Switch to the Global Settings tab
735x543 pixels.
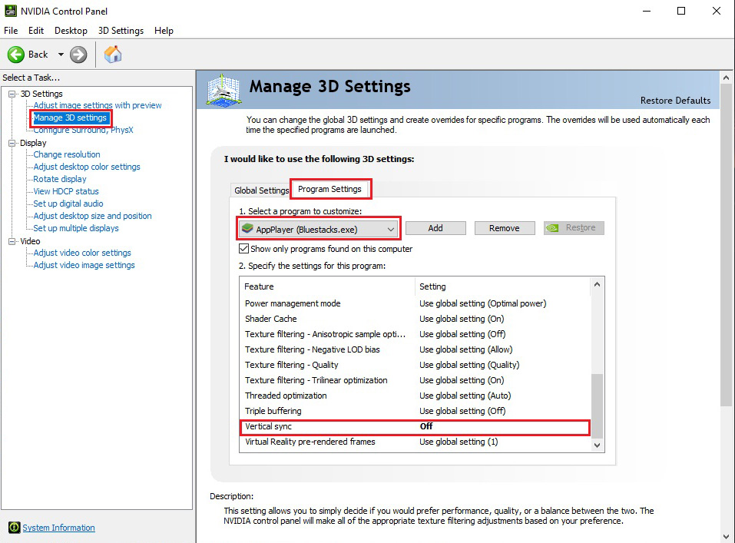262,190
